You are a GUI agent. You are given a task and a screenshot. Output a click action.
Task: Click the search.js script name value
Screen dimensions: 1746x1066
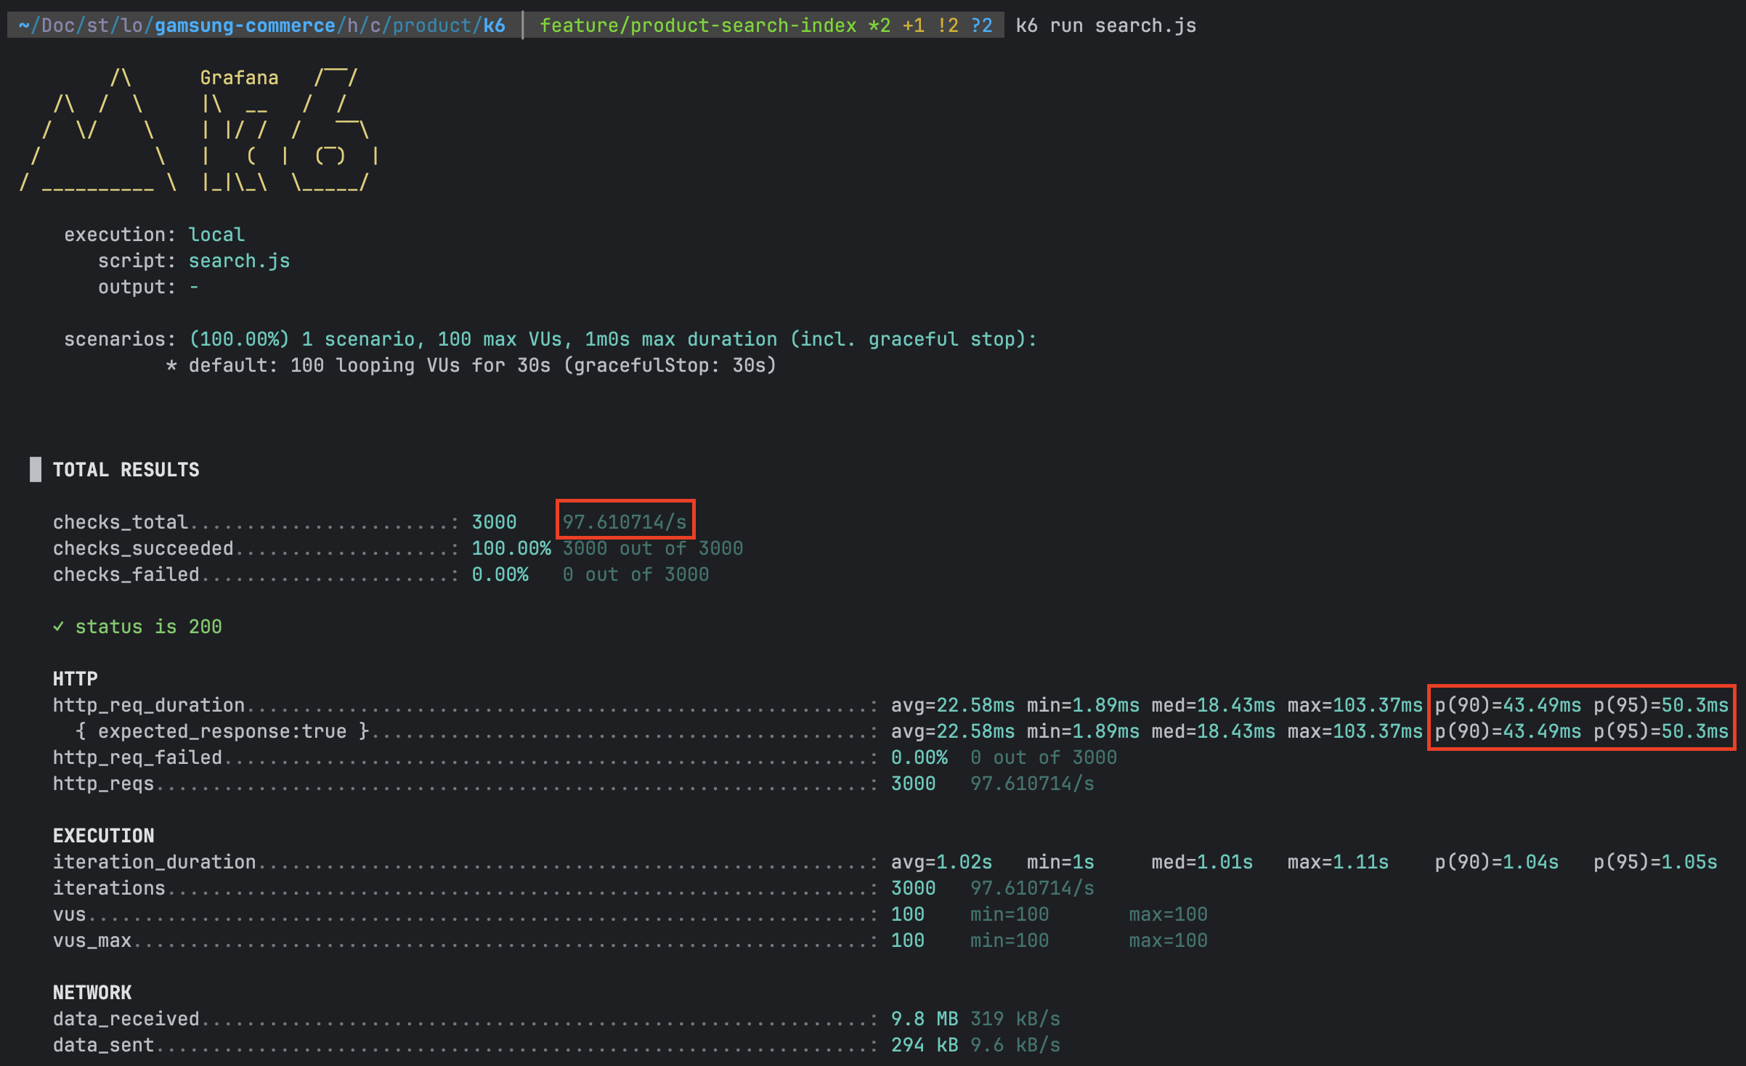(x=239, y=261)
